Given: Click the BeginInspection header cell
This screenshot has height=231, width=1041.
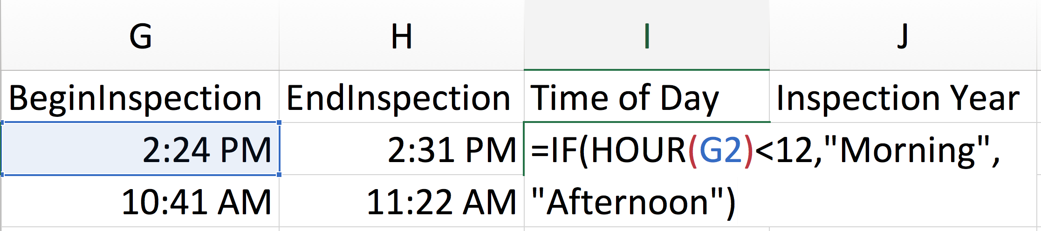Looking at the screenshot, I should (140, 97).
